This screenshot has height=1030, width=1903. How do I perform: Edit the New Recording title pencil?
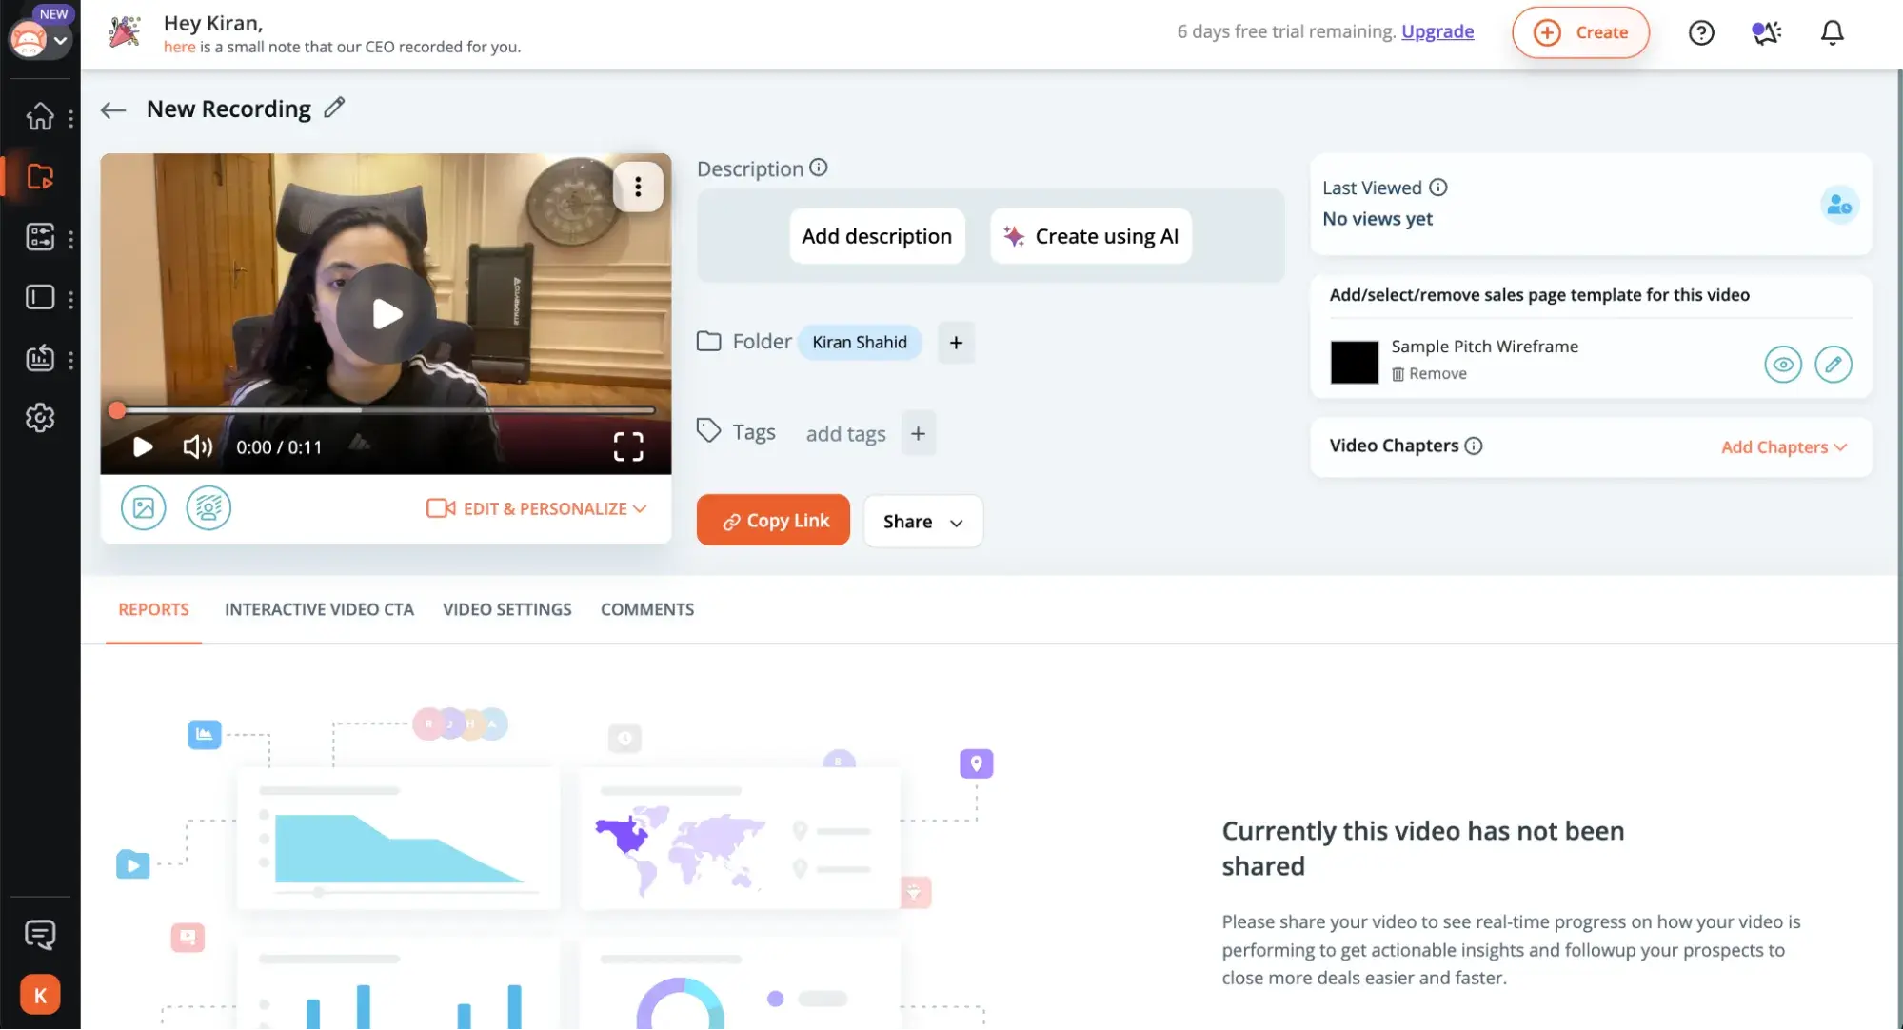tap(334, 108)
